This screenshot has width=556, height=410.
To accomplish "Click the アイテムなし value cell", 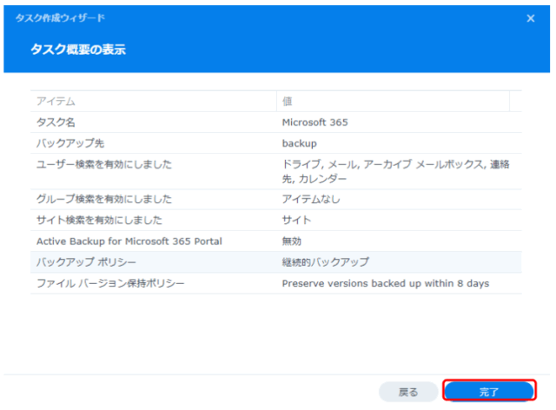I will tap(311, 199).
